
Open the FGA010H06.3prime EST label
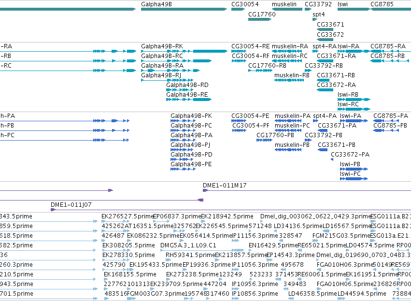tap(345, 265)
